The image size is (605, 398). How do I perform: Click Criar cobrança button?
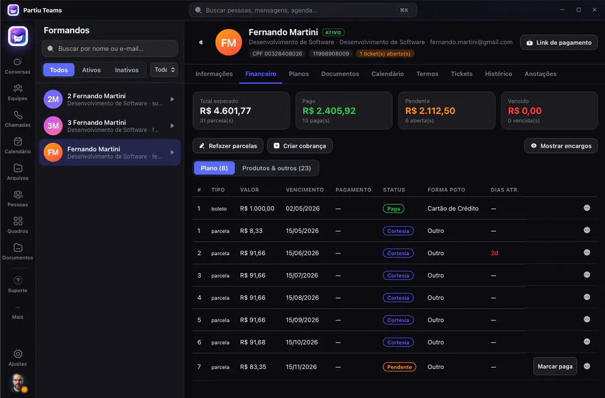coord(300,145)
